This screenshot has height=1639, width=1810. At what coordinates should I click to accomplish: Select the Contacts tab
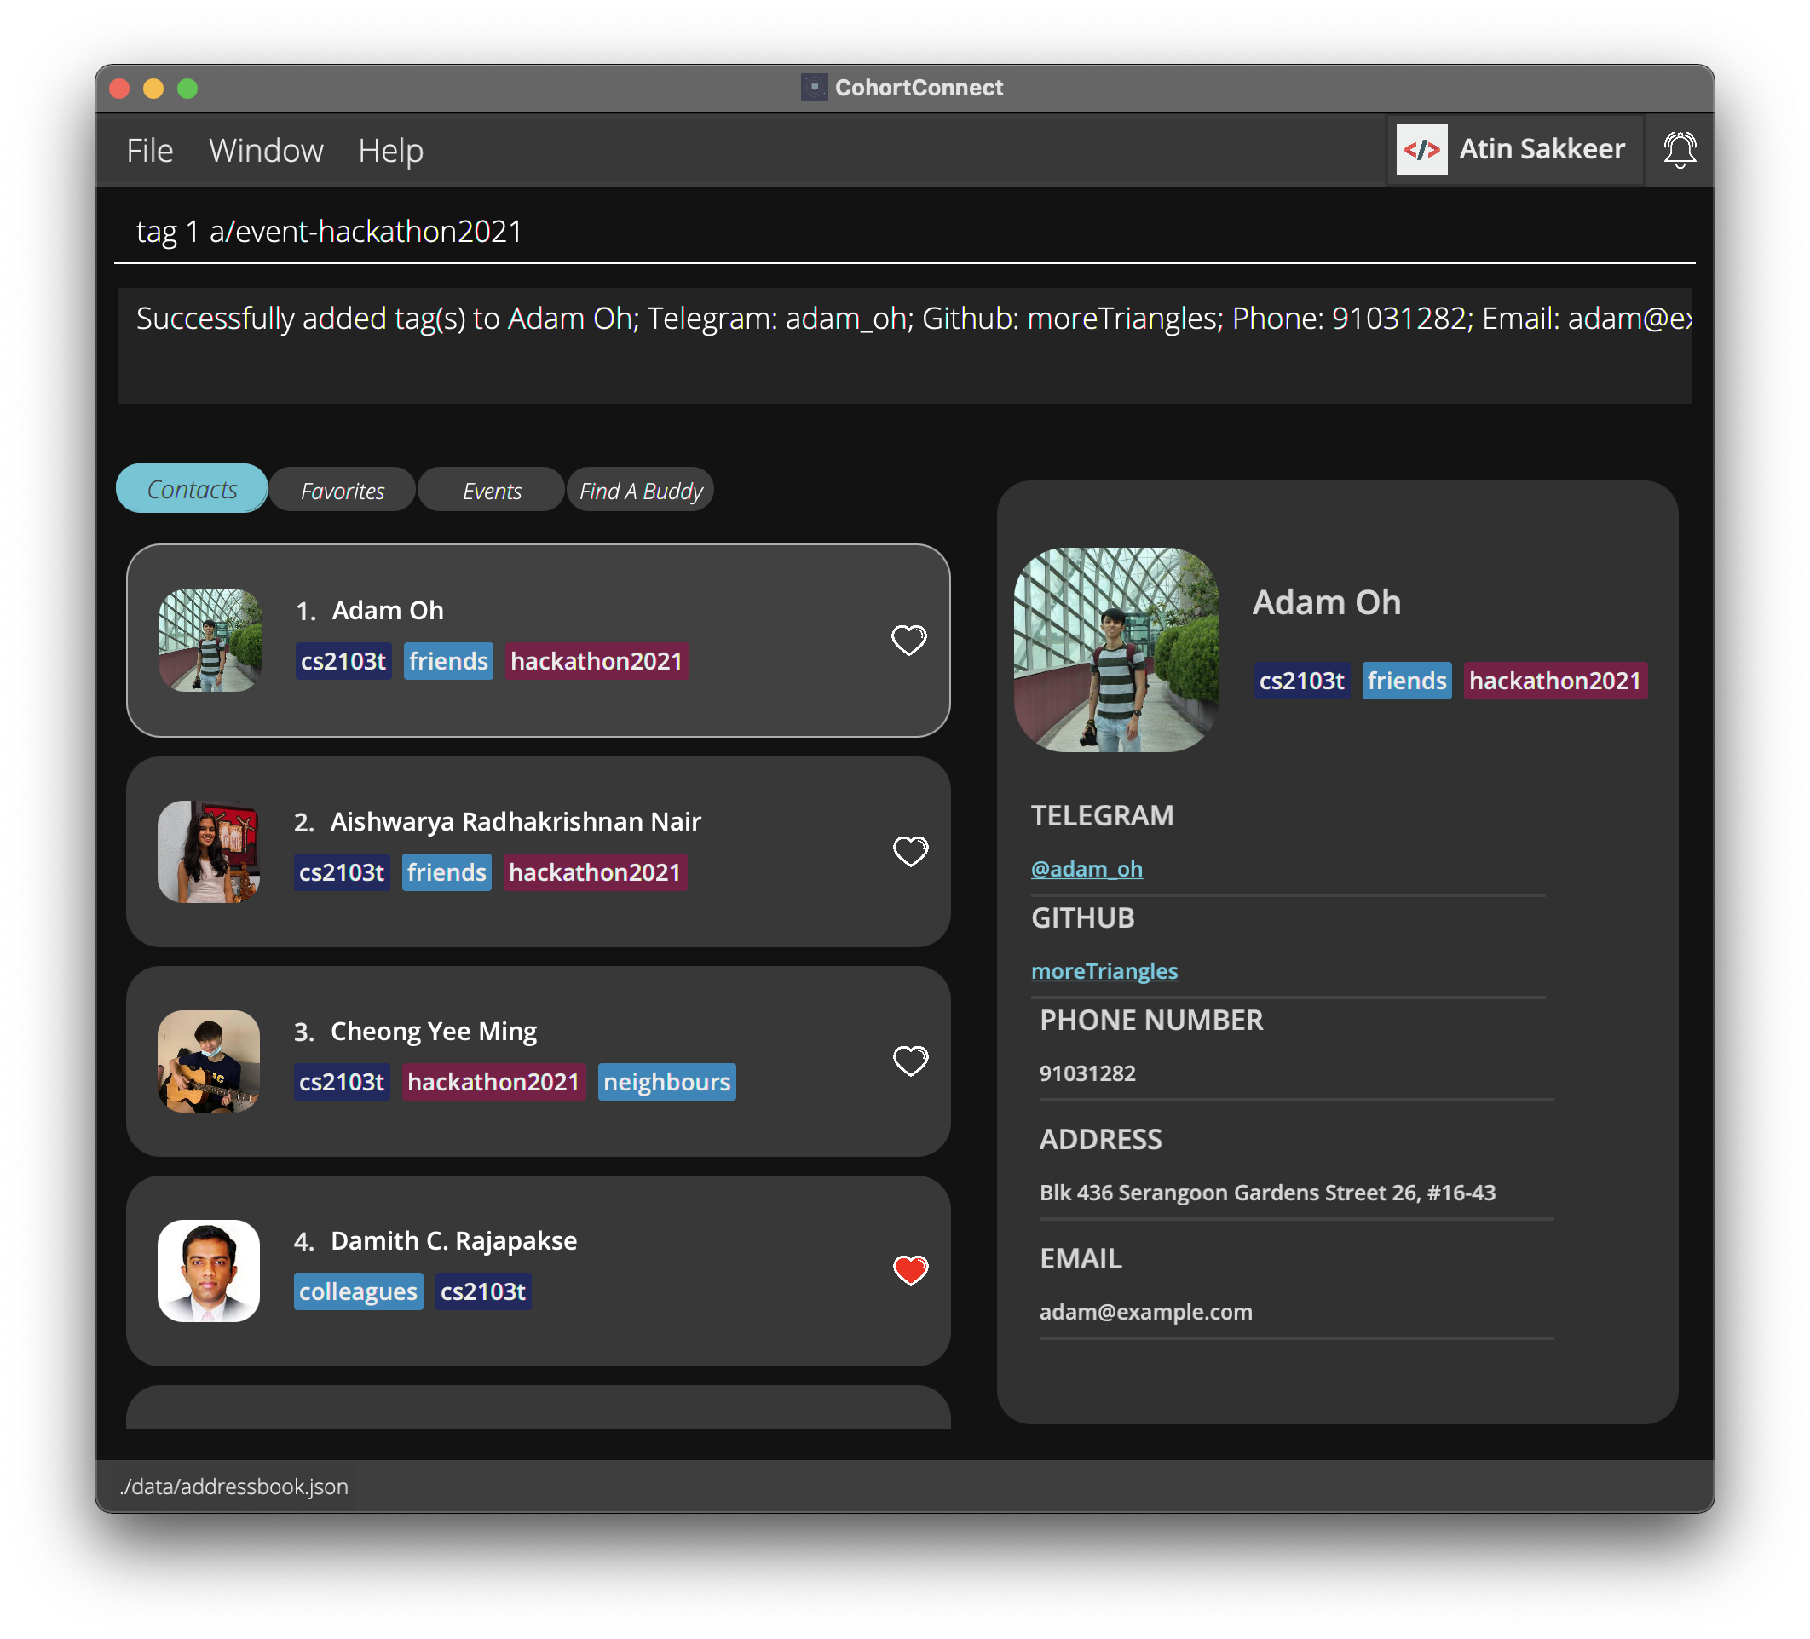click(x=192, y=489)
